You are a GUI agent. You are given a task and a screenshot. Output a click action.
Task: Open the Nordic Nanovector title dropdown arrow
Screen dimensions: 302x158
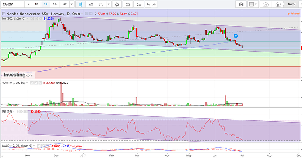(82, 14)
